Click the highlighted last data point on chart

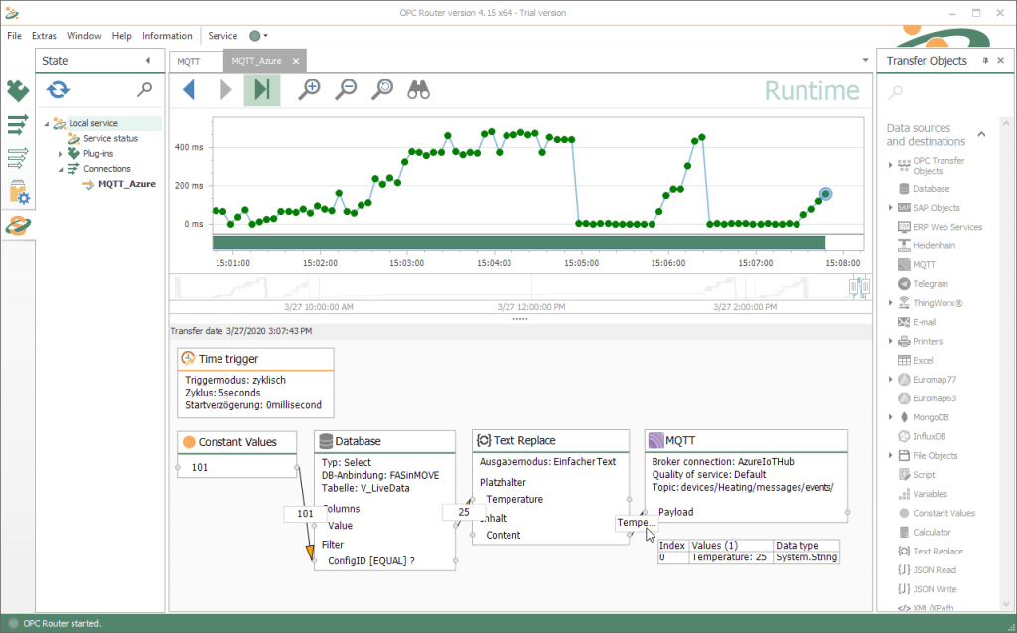point(825,194)
